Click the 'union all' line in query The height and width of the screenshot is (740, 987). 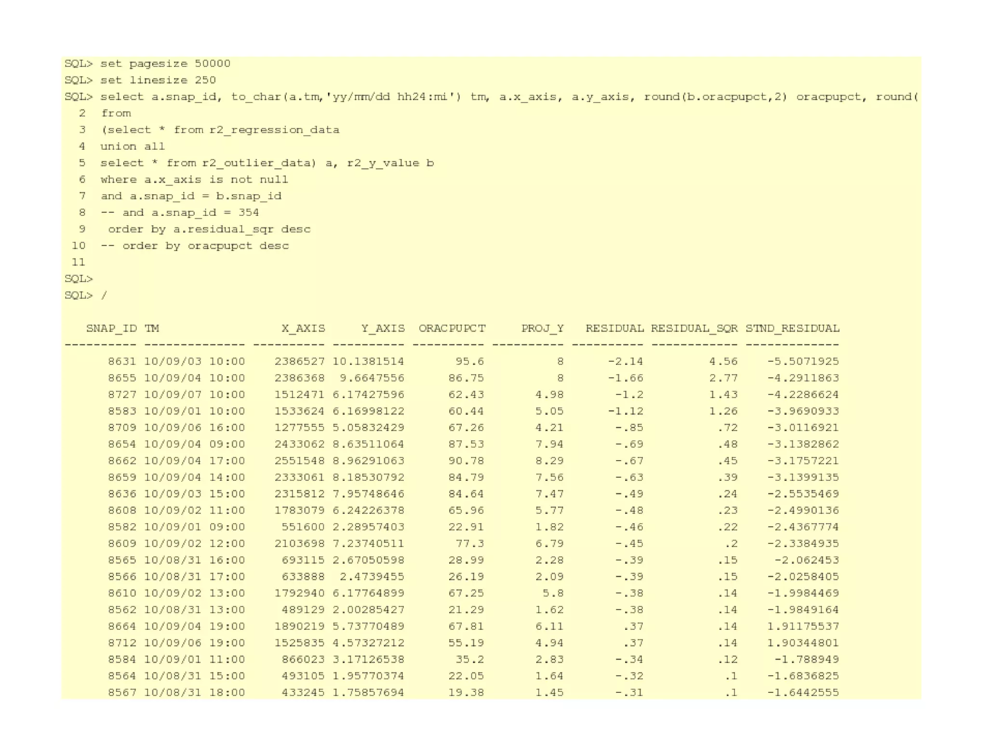click(133, 146)
